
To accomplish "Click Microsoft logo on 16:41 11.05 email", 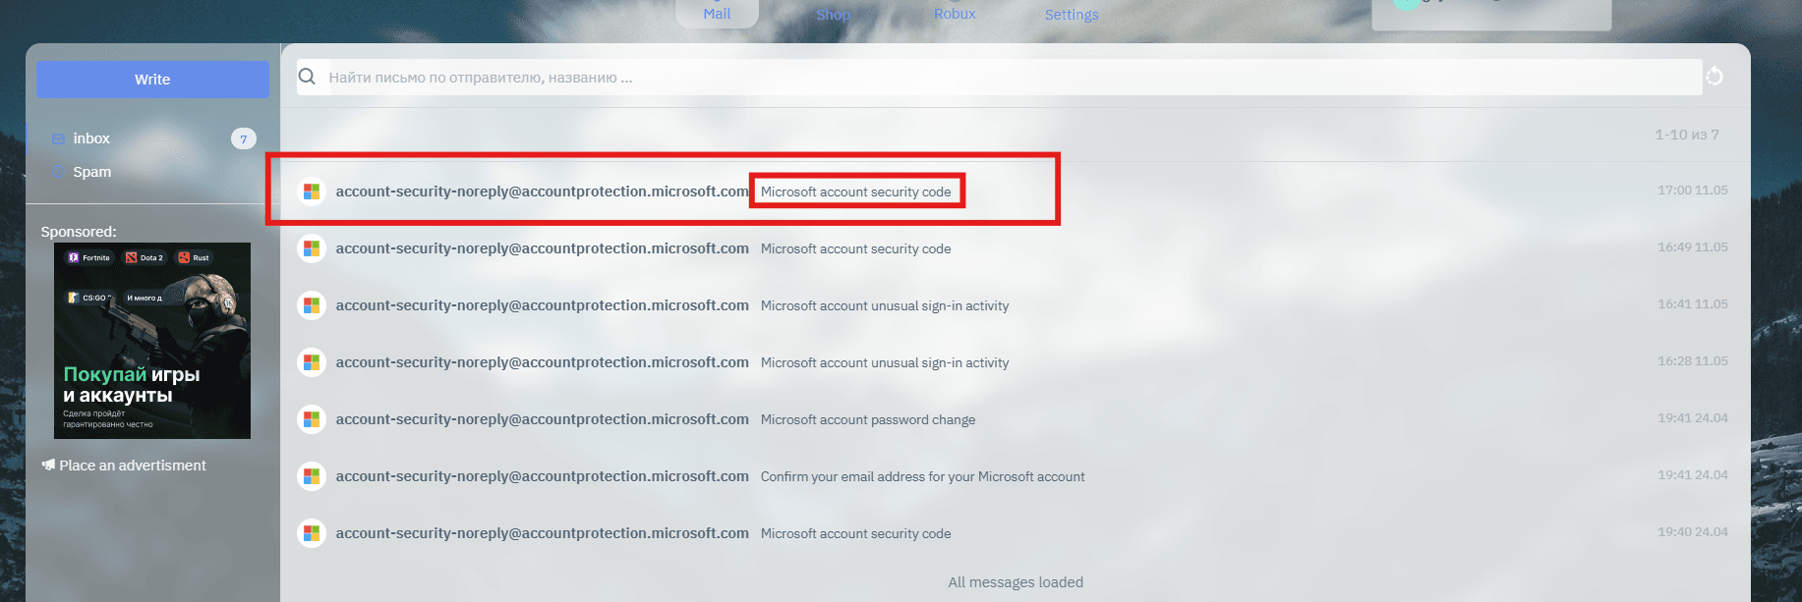I will [x=312, y=305].
